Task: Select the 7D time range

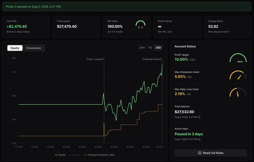Action: click(150, 48)
